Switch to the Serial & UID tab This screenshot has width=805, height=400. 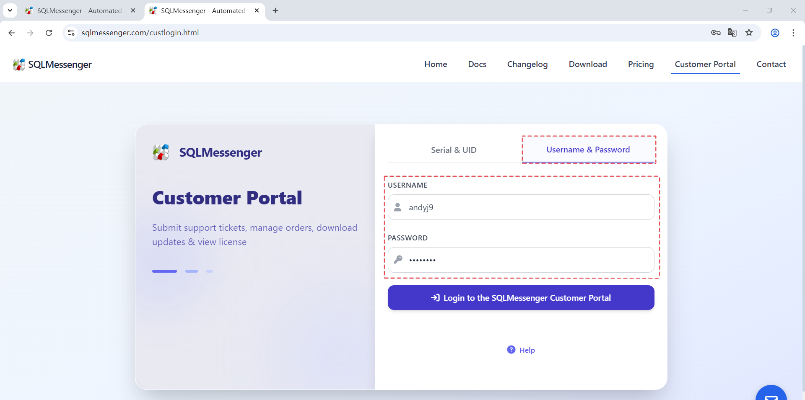454,150
